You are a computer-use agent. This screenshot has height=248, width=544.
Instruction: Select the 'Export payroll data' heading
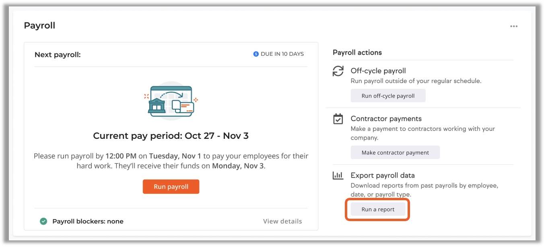382,175
